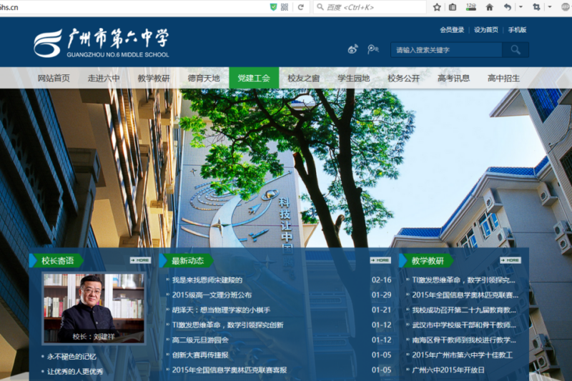The height and width of the screenshot is (381, 572).
Task: Open the bookmarks list clipboard icon
Action: pos(453,7)
